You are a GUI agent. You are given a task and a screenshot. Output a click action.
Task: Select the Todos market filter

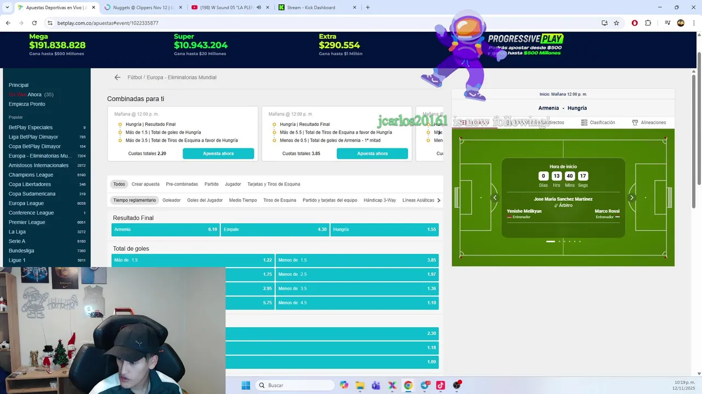point(119,184)
